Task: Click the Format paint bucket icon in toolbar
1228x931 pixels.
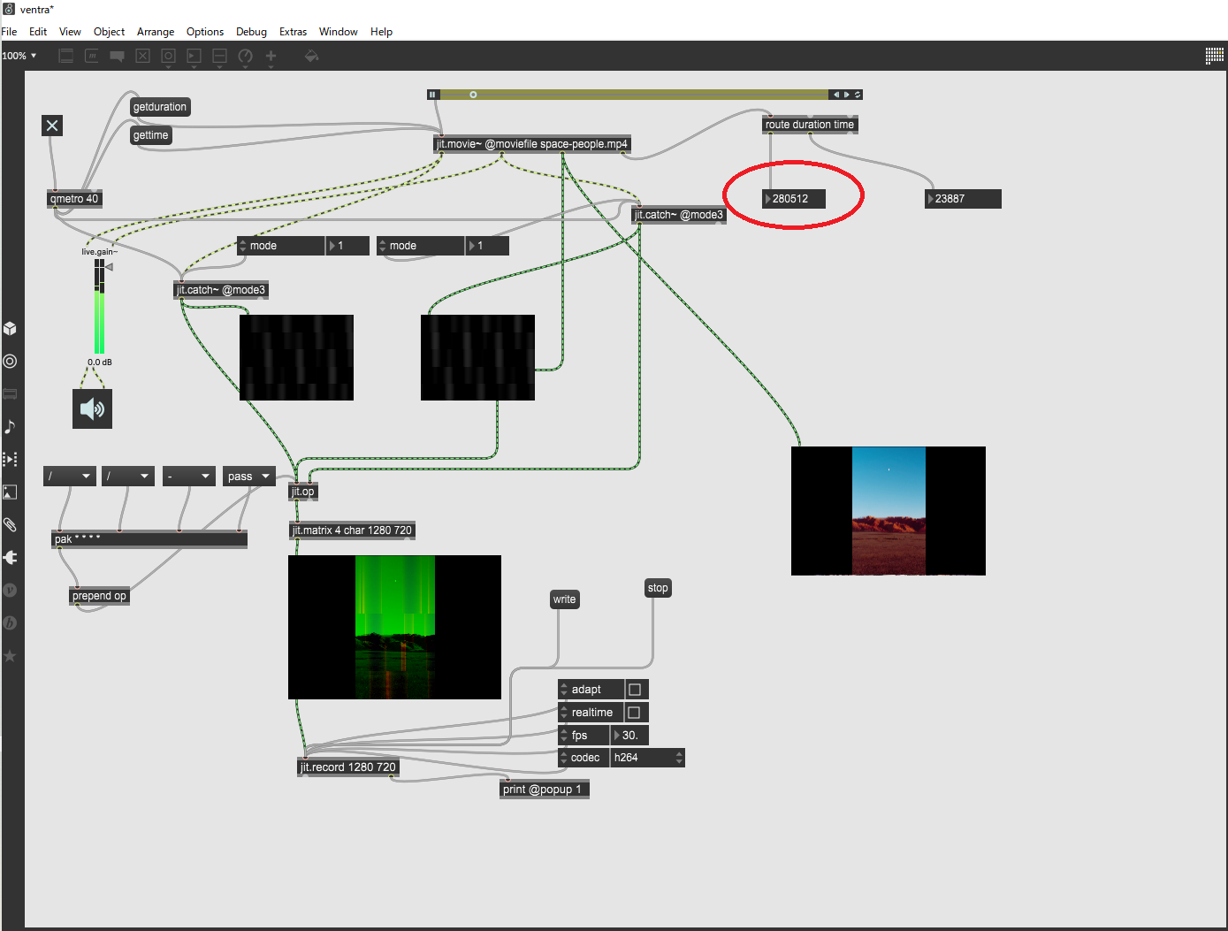Action: [311, 56]
